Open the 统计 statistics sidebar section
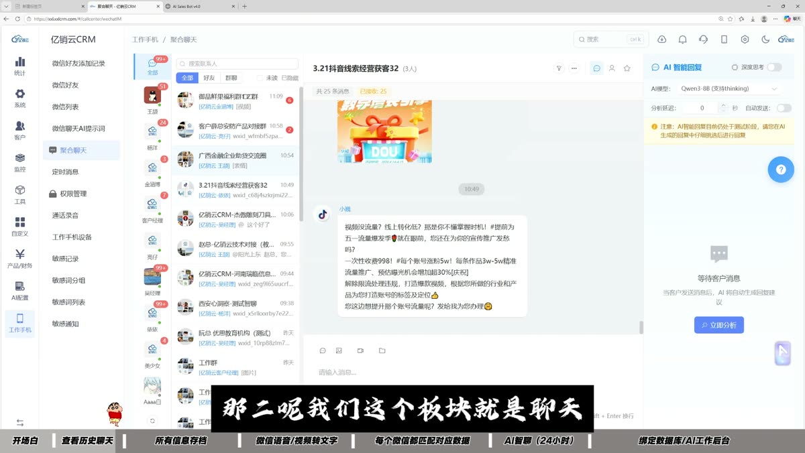 click(20, 66)
